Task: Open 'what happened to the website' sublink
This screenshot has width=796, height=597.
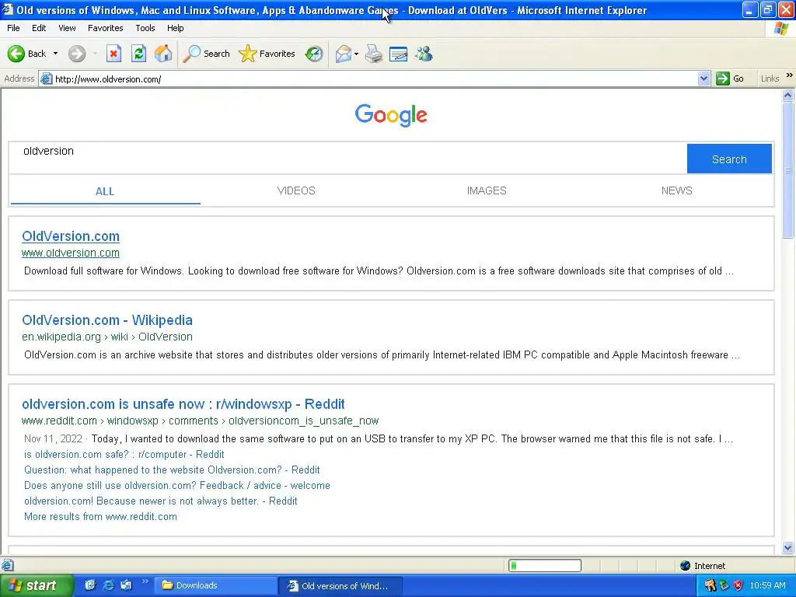Action: [172, 470]
